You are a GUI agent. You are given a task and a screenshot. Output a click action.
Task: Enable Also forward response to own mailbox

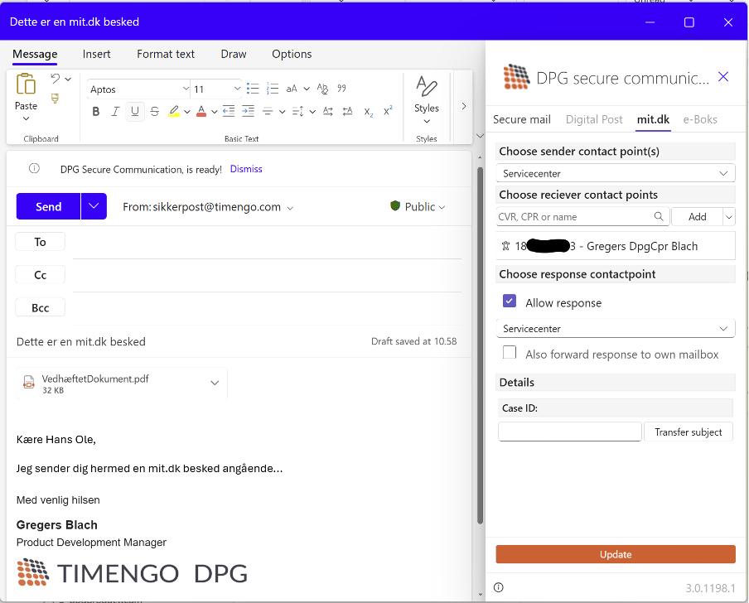pyautogui.click(x=510, y=352)
